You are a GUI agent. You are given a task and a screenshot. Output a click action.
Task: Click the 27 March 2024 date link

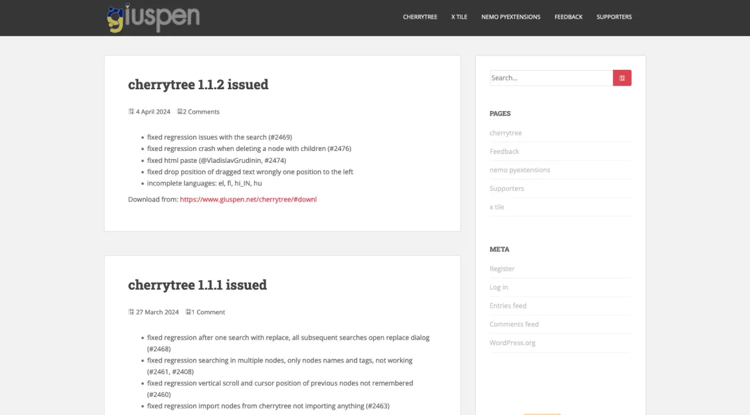pyautogui.click(x=157, y=312)
